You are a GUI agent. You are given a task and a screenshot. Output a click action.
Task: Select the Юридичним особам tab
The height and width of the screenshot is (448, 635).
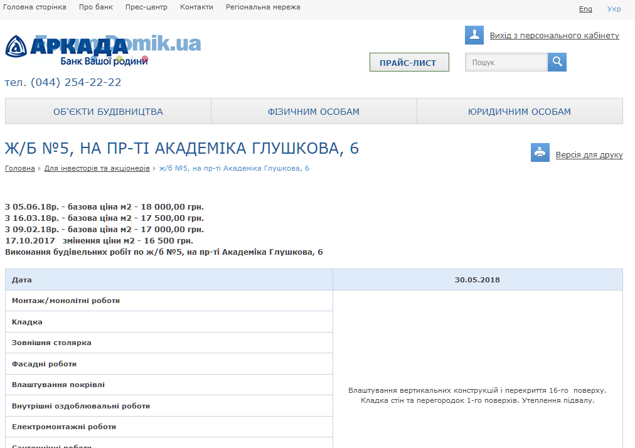519,112
